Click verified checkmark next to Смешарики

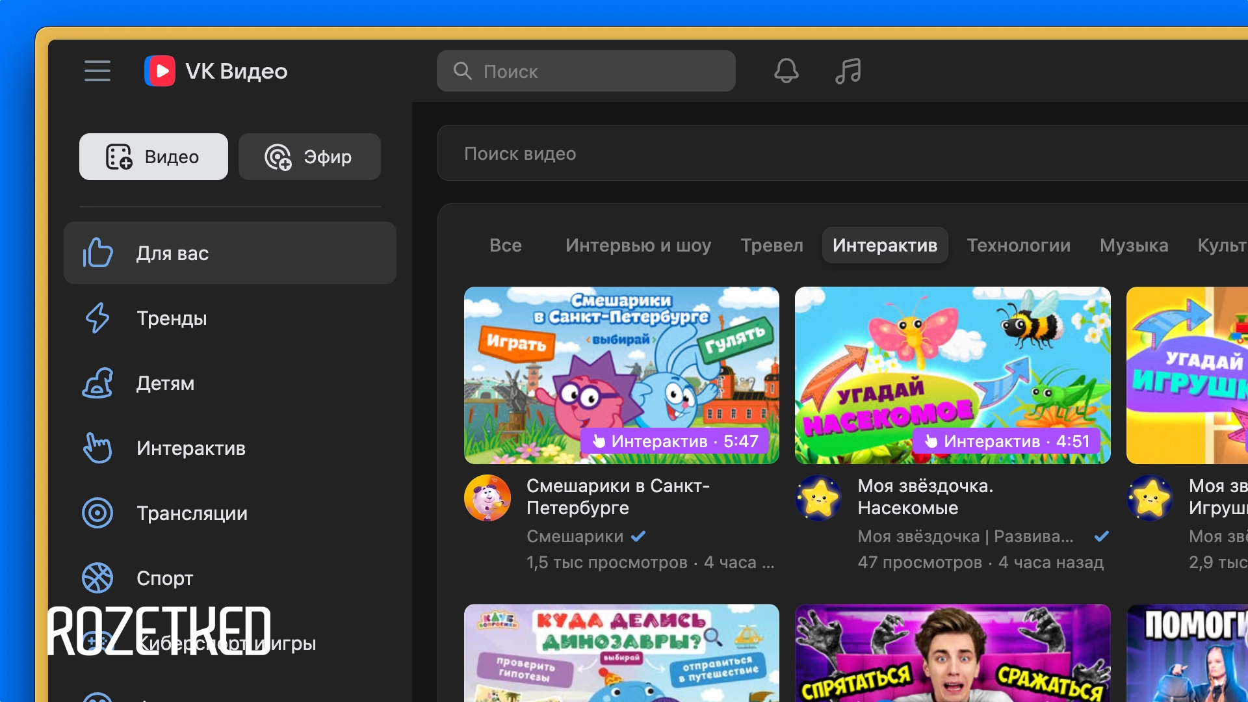[x=638, y=536]
